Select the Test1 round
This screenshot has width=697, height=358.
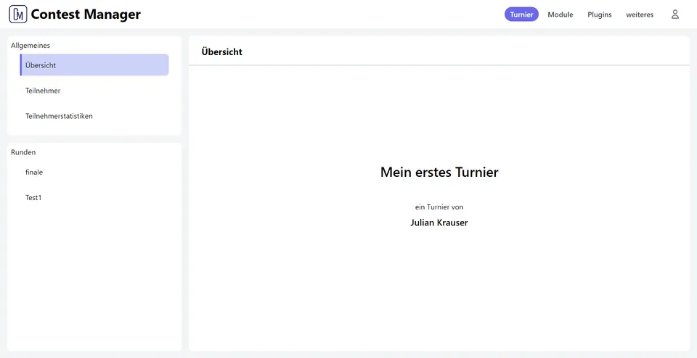point(94,198)
